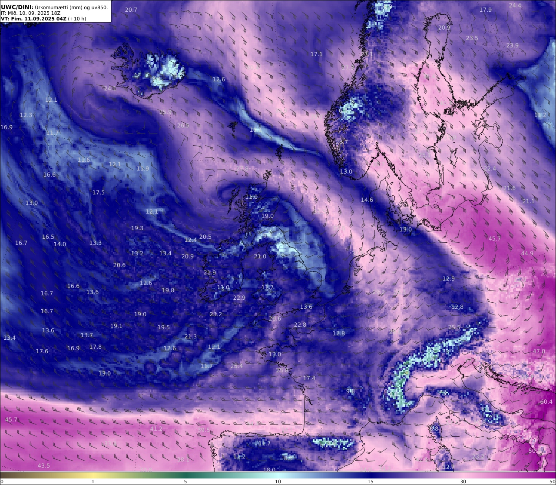Click the 12.3 value
The image size is (556, 485).
click(x=26, y=115)
